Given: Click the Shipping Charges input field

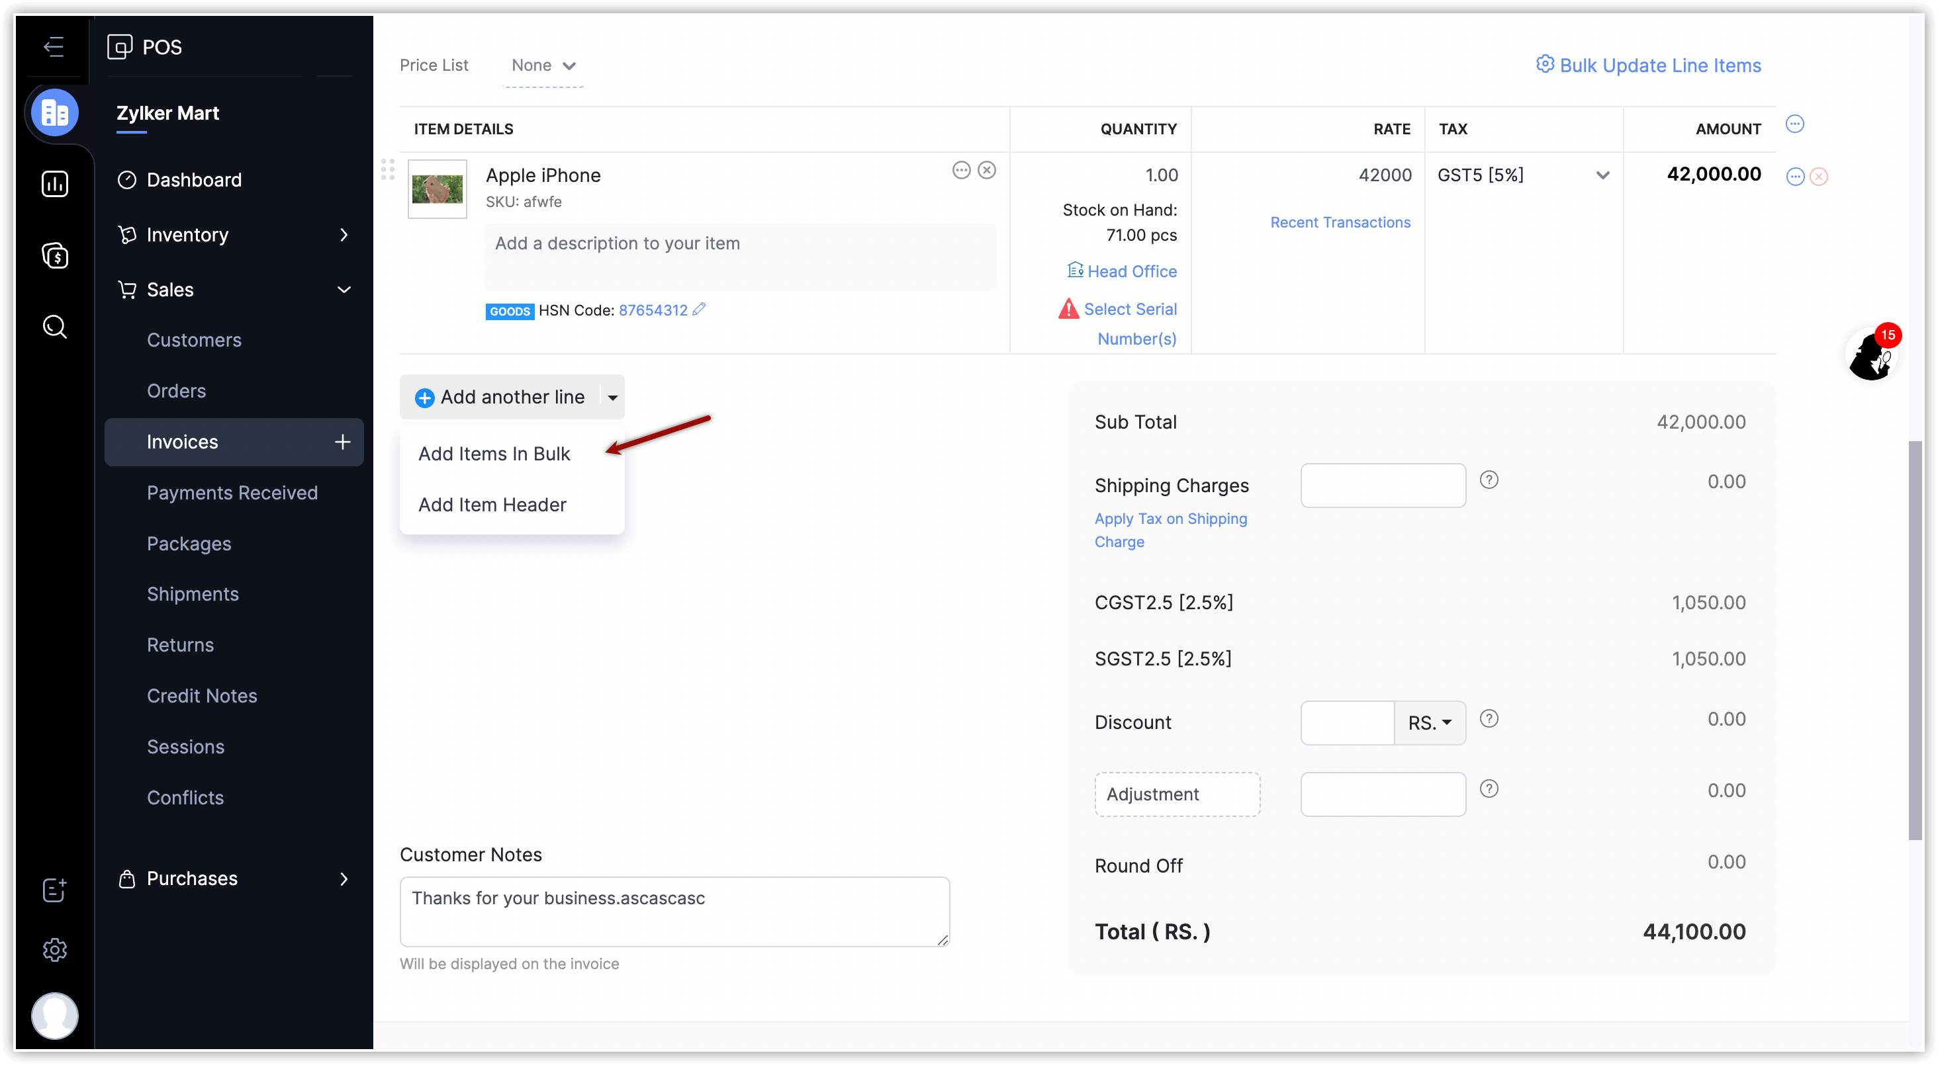Looking at the screenshot, I should [x=1383, y=486].
